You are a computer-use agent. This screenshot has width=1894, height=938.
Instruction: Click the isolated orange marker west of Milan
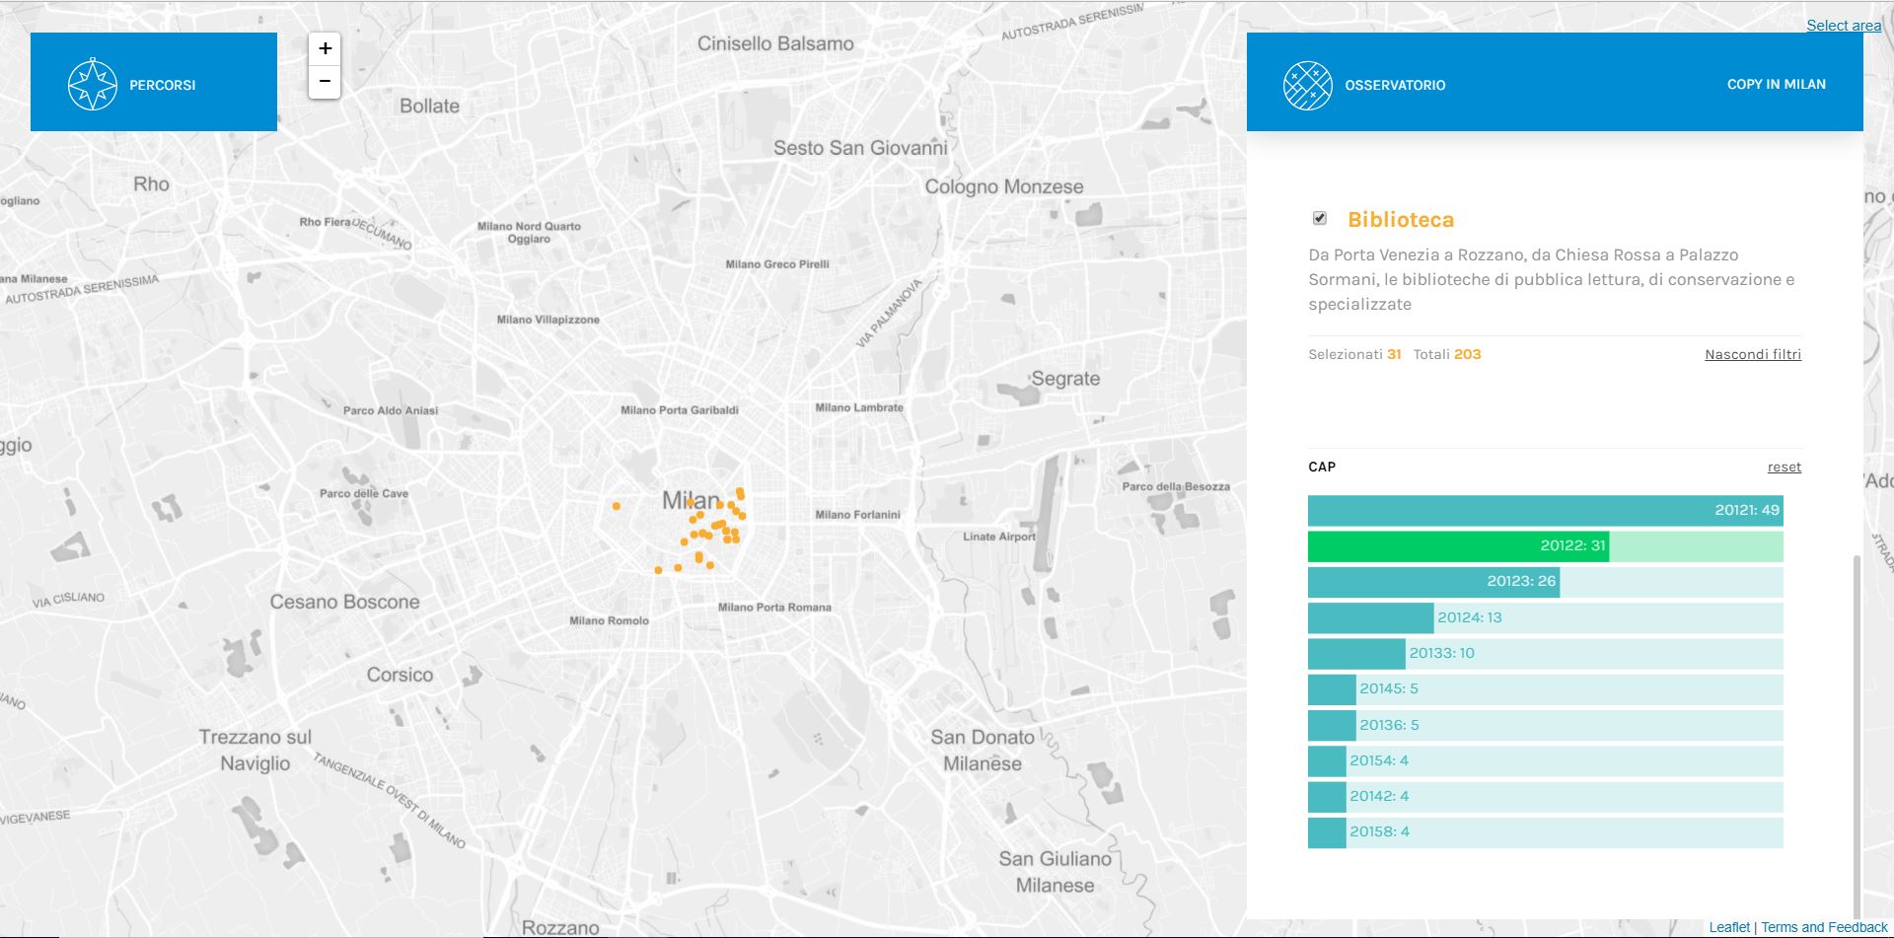[x=617, y=506]
